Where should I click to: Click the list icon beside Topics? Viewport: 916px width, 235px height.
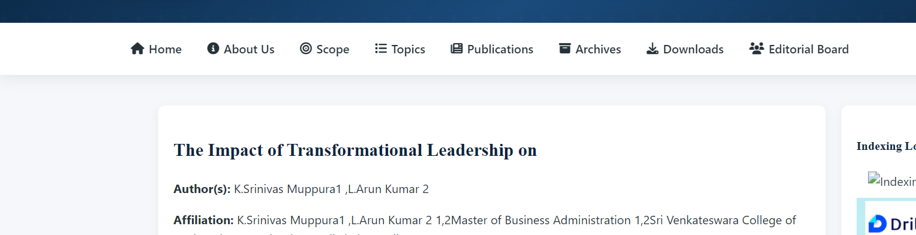tap(381, 49)
